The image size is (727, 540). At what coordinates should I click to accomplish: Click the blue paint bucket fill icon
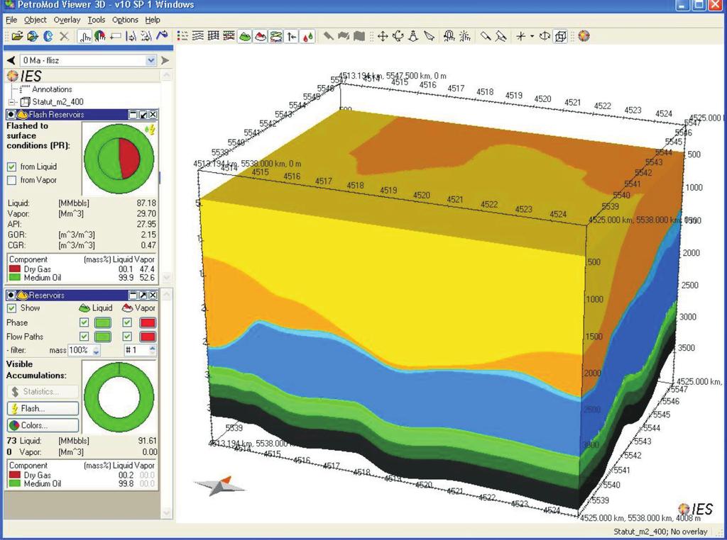tap(162, 36)
